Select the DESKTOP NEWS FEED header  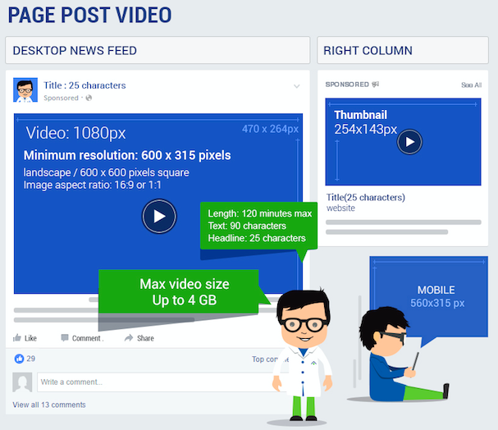[158, 50]
